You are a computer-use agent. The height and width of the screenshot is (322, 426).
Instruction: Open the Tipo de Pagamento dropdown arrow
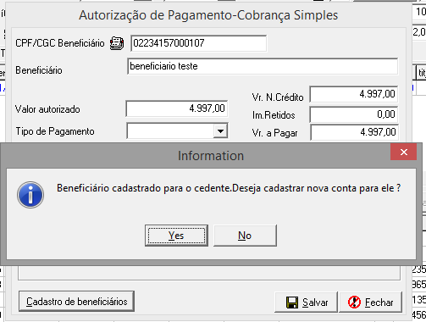[x=220, y=131]
